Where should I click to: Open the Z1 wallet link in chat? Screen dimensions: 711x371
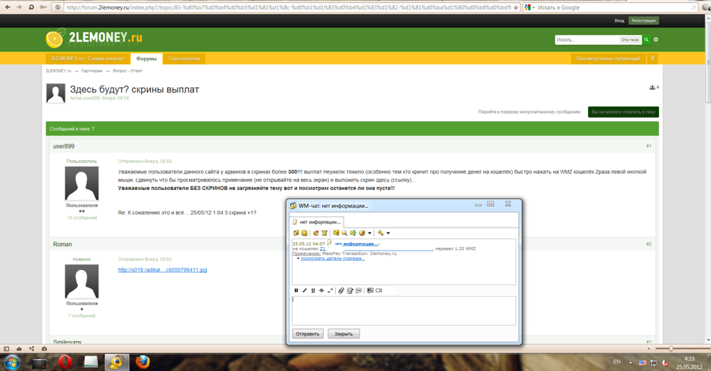click(323, 248)
